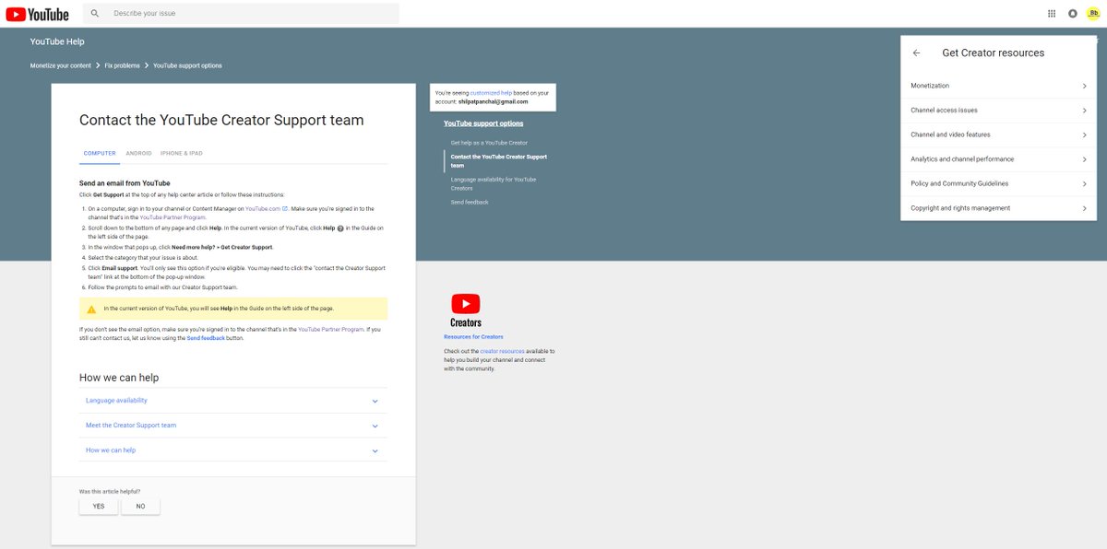Click the Channel access issues chevron
Image resolution: width=1107 pixels, height=549 pixels.
click(x=1085, y=111)
